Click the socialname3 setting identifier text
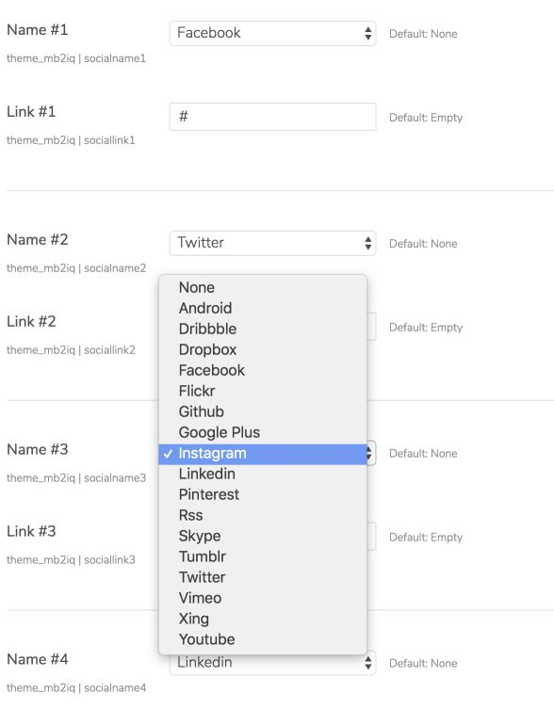The image size is (554, 709). pos(76,478)
